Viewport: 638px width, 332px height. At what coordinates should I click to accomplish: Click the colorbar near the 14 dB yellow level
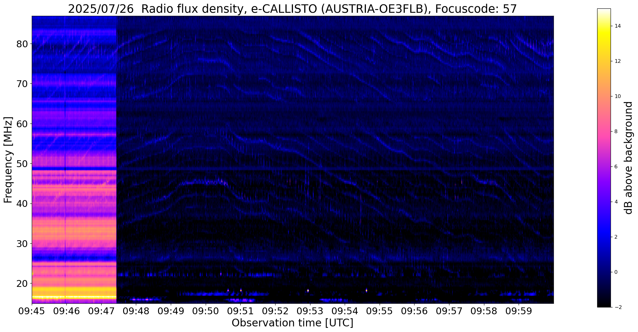tap(604, 26)
